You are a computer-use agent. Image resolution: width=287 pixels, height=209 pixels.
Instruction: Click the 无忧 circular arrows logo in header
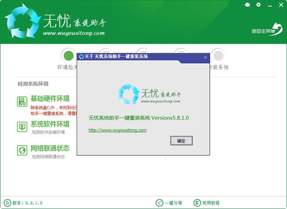tap(22, 21)
